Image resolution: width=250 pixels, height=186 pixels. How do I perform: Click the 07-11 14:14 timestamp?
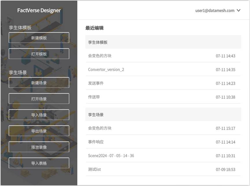pyautogui.click(x=225, y=142)
